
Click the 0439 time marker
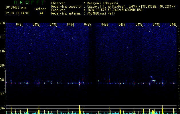point(156,25)
